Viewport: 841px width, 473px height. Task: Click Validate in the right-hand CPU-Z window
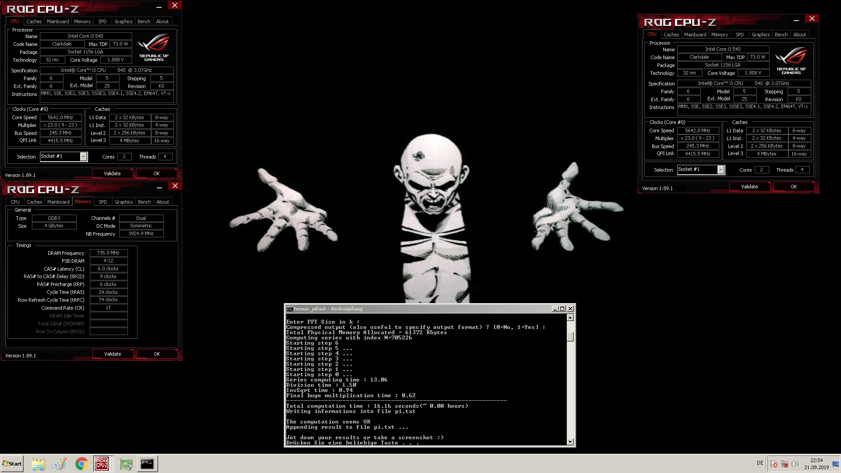(x=749, y=187)
